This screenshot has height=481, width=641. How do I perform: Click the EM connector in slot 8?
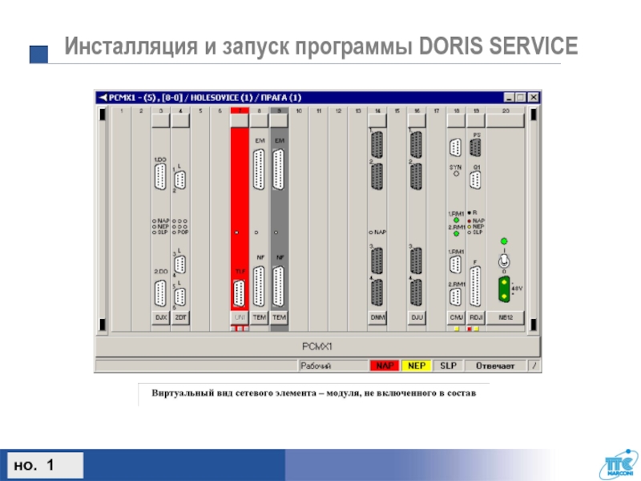click(259, 170)
